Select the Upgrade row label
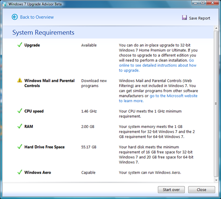 (x=32, y=45)
